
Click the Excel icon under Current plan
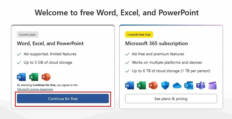(34, 77)
